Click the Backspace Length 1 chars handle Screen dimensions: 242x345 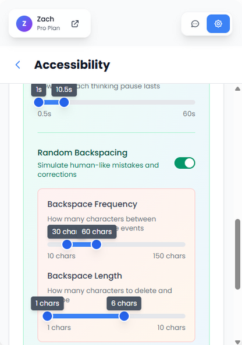47,316
